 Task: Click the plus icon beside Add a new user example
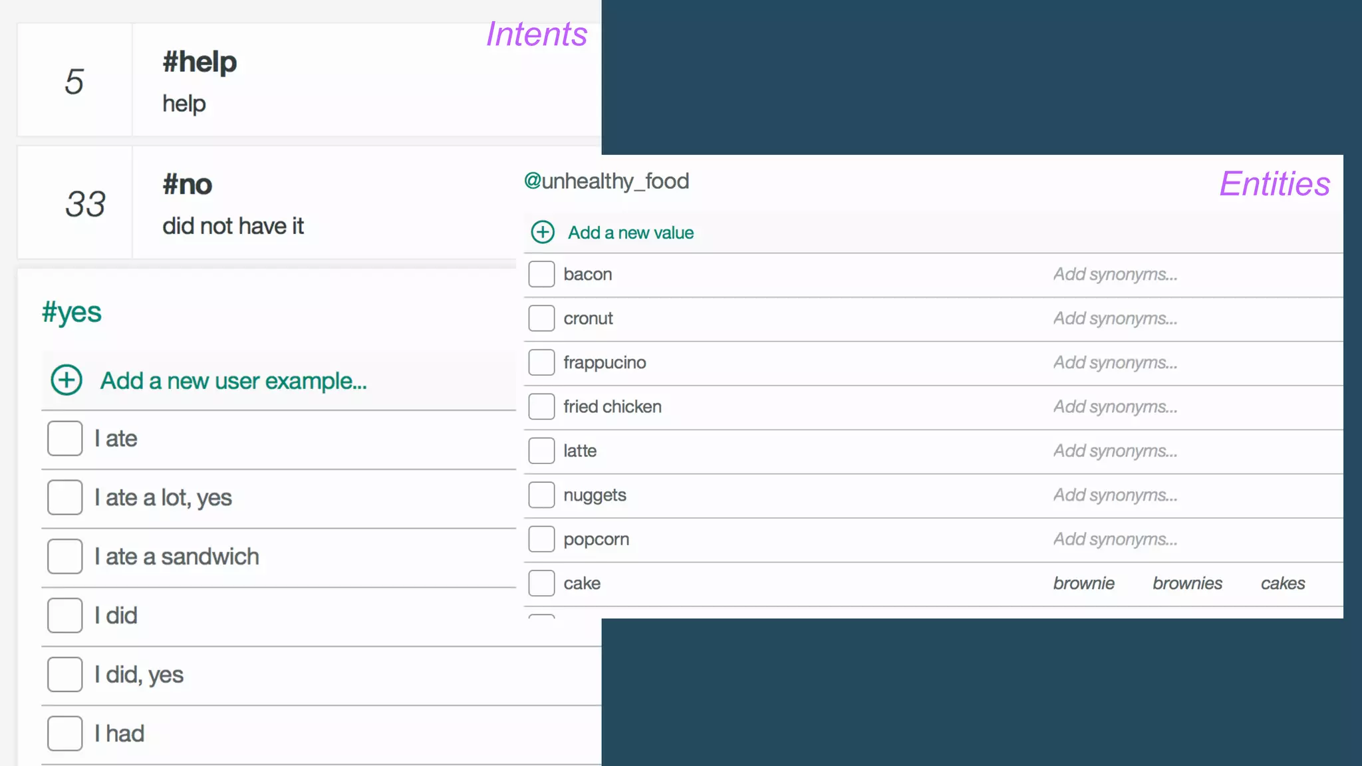67,380
